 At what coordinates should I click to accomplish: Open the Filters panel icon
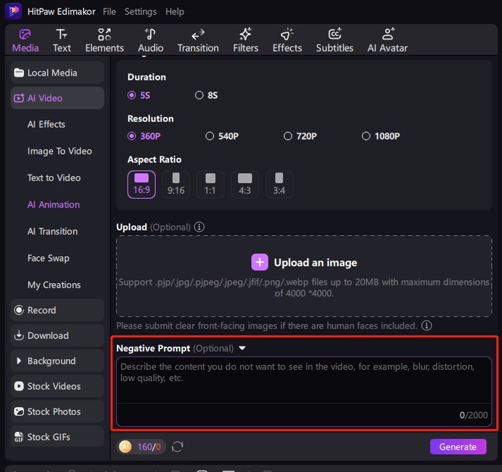click(x=246, y=34)
